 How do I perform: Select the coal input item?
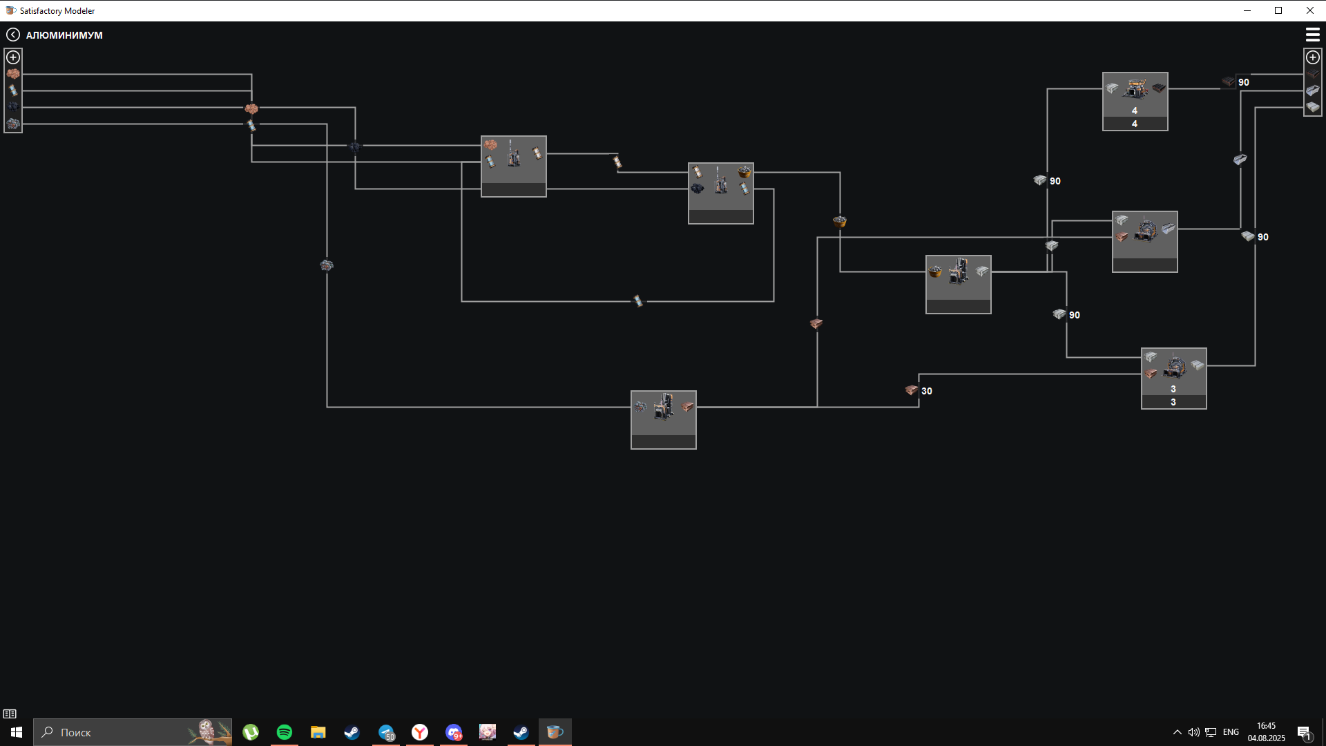click(x=13, y=107)
